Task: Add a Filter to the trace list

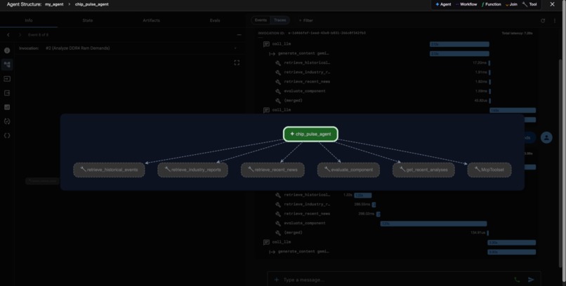Action: (305, 20)
